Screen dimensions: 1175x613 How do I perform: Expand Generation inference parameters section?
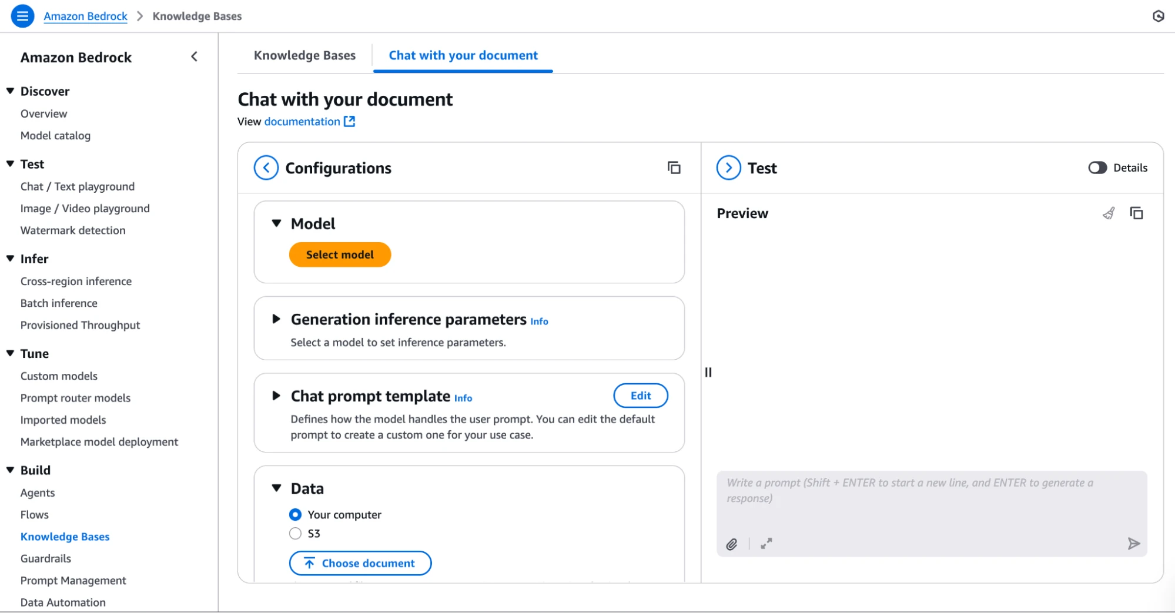(x=276, y=319)
